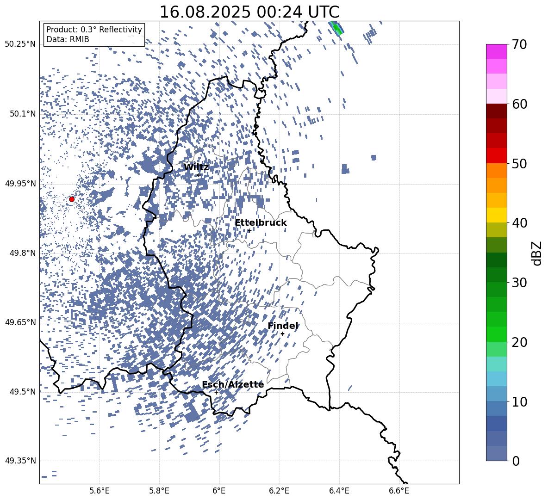
Task: Click the yellow colorbar swatch above 40
Action: click(x=497, y=215)
